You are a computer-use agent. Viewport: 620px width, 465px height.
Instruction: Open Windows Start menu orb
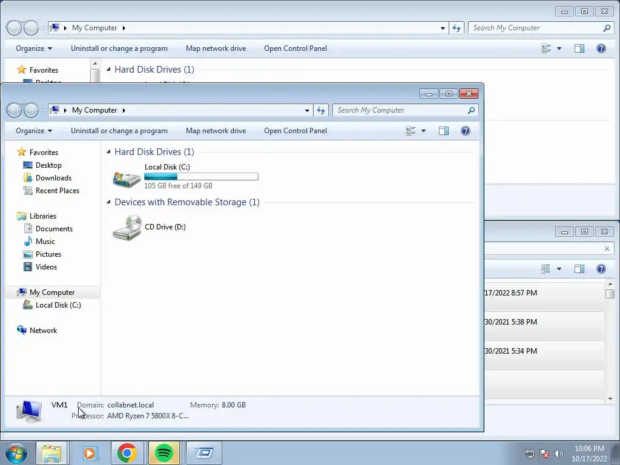[16, 453]
